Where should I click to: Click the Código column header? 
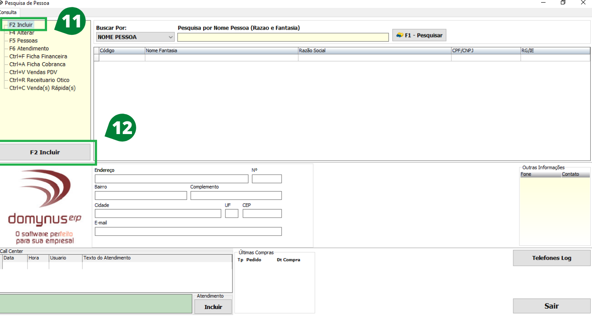click(x=122, y=50)
